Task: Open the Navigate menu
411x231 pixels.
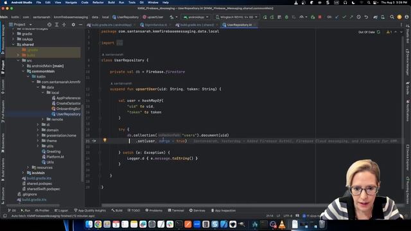Action: click(71, 3)
